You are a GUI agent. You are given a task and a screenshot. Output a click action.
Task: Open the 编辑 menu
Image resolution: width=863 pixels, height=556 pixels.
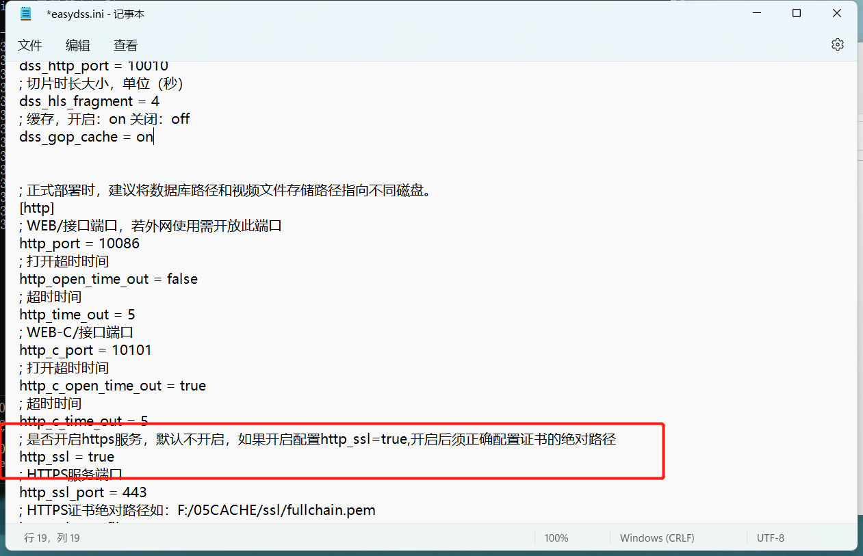point(78,45)
